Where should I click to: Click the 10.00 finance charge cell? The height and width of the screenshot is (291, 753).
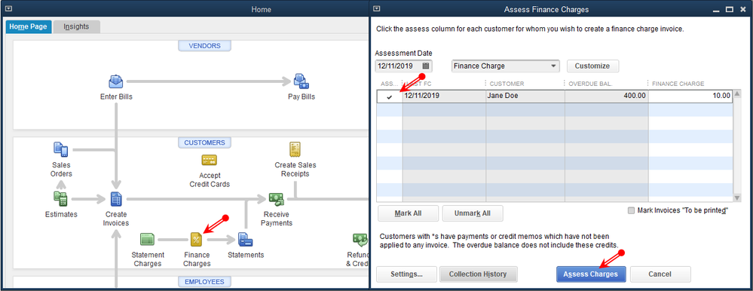[x=690, y=96]
